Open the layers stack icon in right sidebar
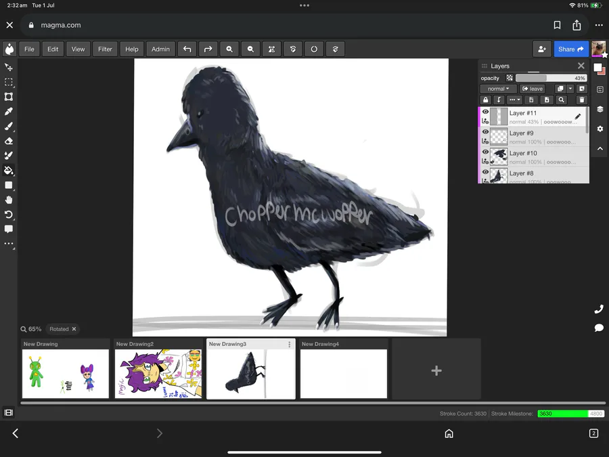 (x=600, y=109)
